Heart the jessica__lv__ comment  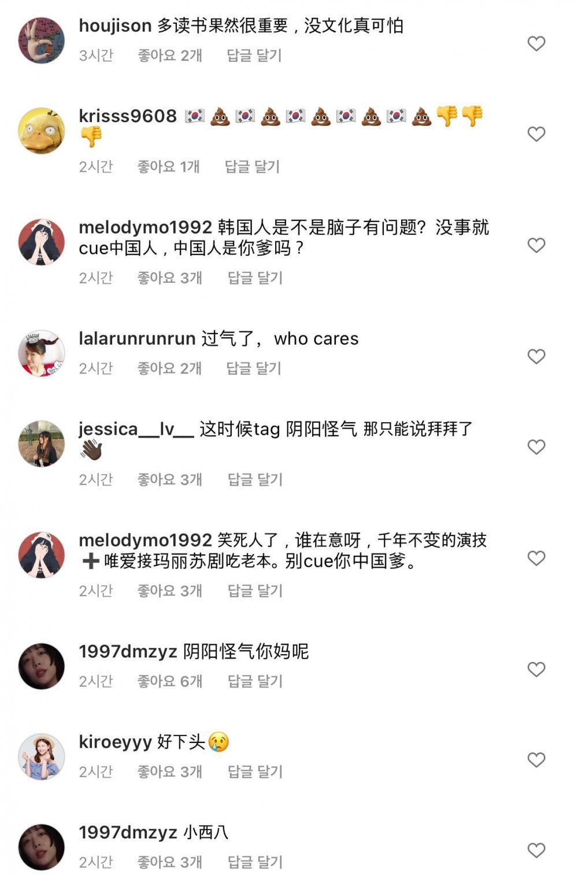click(536, 447)
